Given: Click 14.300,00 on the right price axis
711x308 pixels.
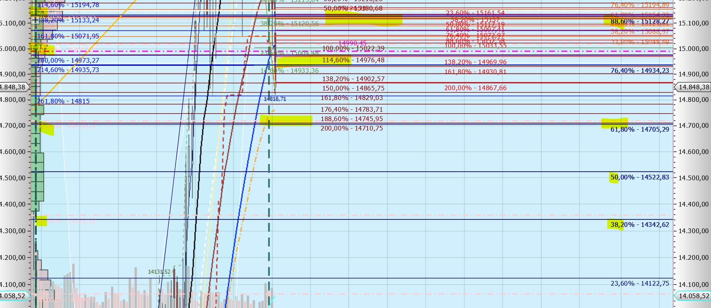Looking at the screenshot, I should [693, 231].
